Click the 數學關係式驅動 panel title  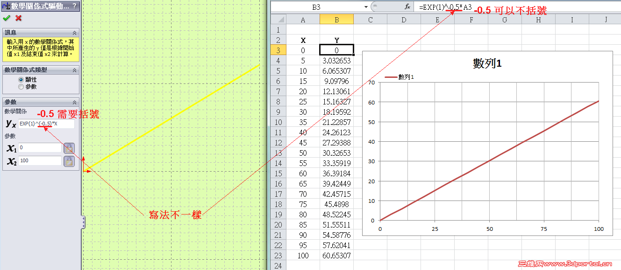(x=40, y=6)
